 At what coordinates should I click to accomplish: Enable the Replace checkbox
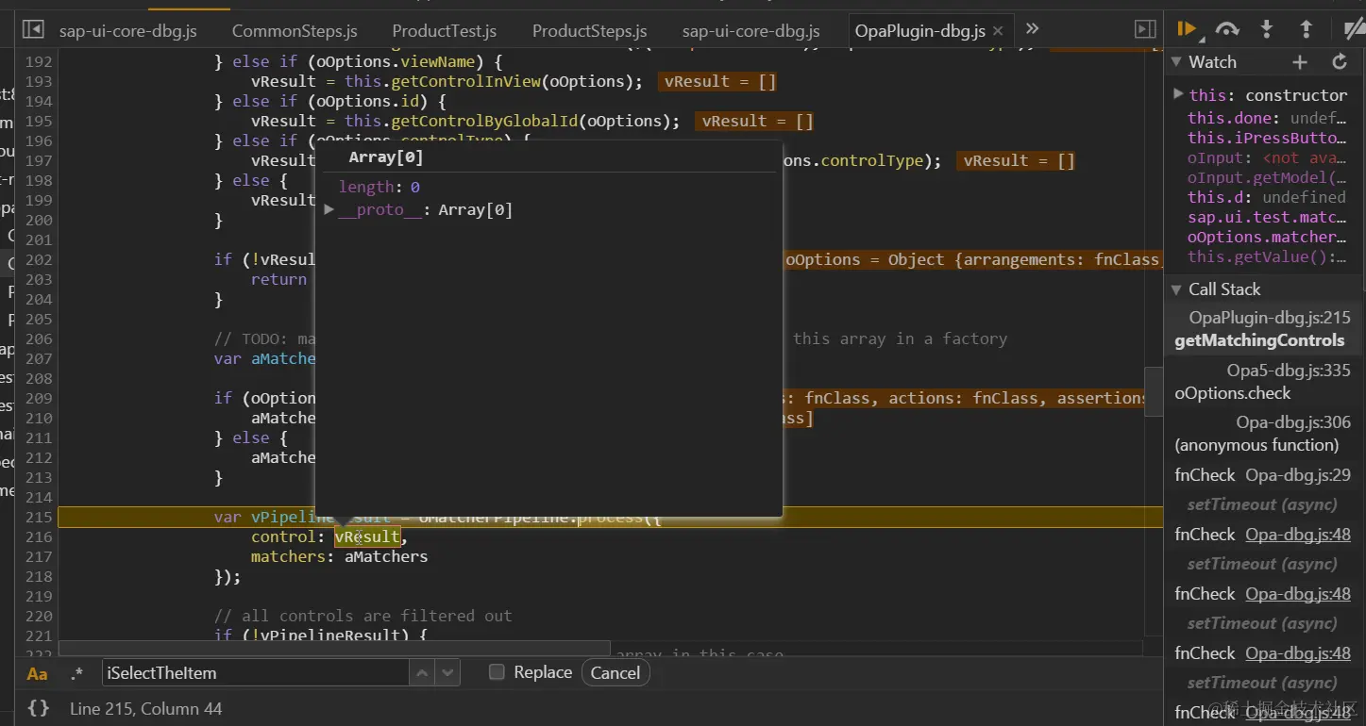[x=497, y=672]
